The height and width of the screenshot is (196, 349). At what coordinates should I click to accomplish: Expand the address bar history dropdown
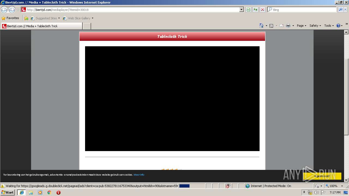(242, 10)
